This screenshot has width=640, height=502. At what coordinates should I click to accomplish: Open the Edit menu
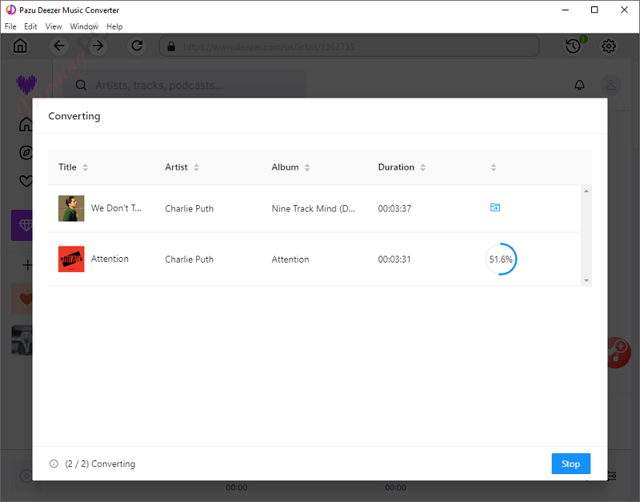coord(30,26)
